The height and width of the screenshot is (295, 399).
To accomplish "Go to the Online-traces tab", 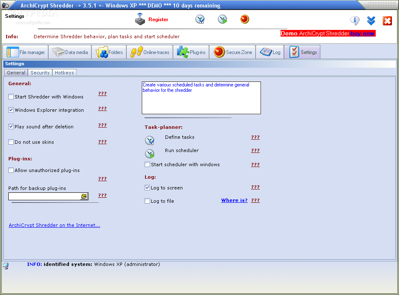I will (x=150, y=52).
